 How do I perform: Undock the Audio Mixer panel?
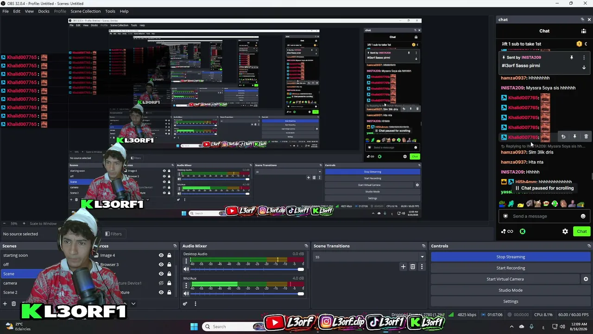(306, 246)
